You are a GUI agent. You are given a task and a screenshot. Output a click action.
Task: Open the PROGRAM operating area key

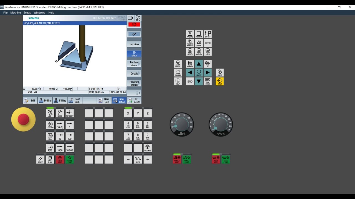point(199,34)
